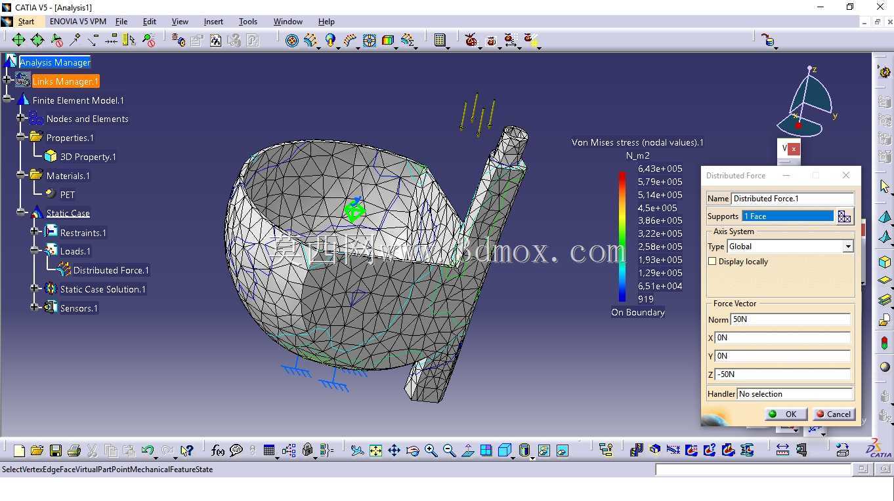The width and height of the screenshot is (894, 501).
Task: Cancel the Distributed Force dialog
Action: click(834, 414)
